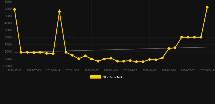
Task: Select the data point above 2026-02-27
Action: coord(130,61)
